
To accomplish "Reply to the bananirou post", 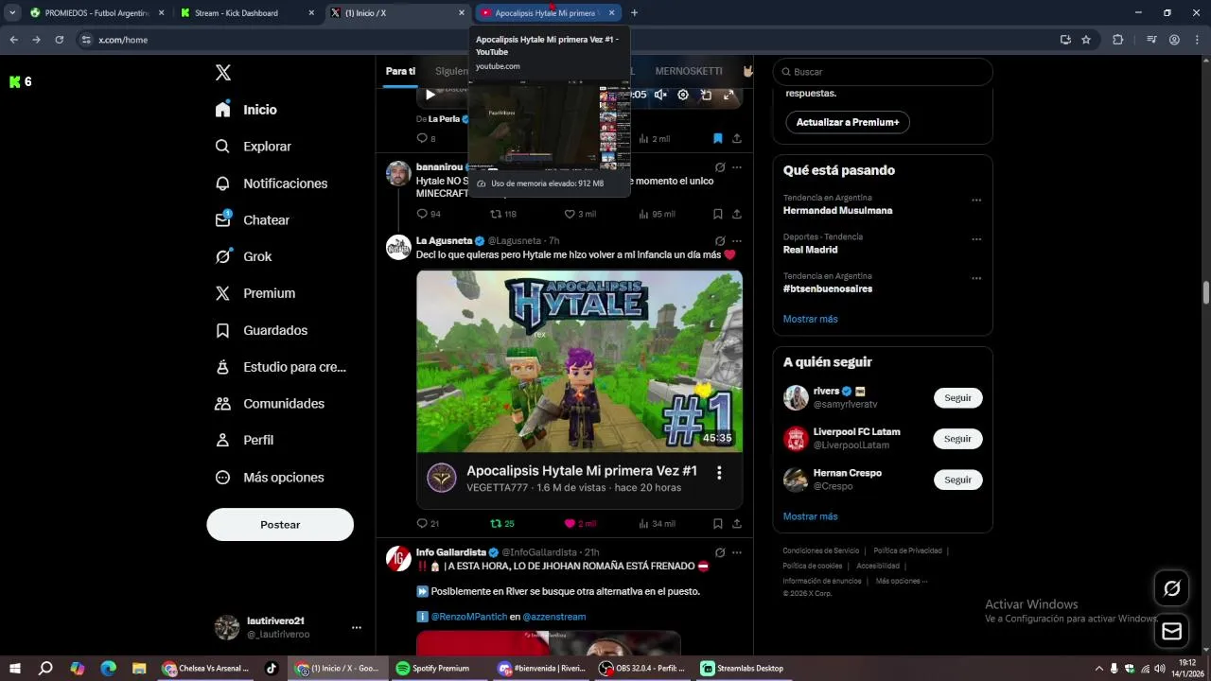I will pos(429,214).
